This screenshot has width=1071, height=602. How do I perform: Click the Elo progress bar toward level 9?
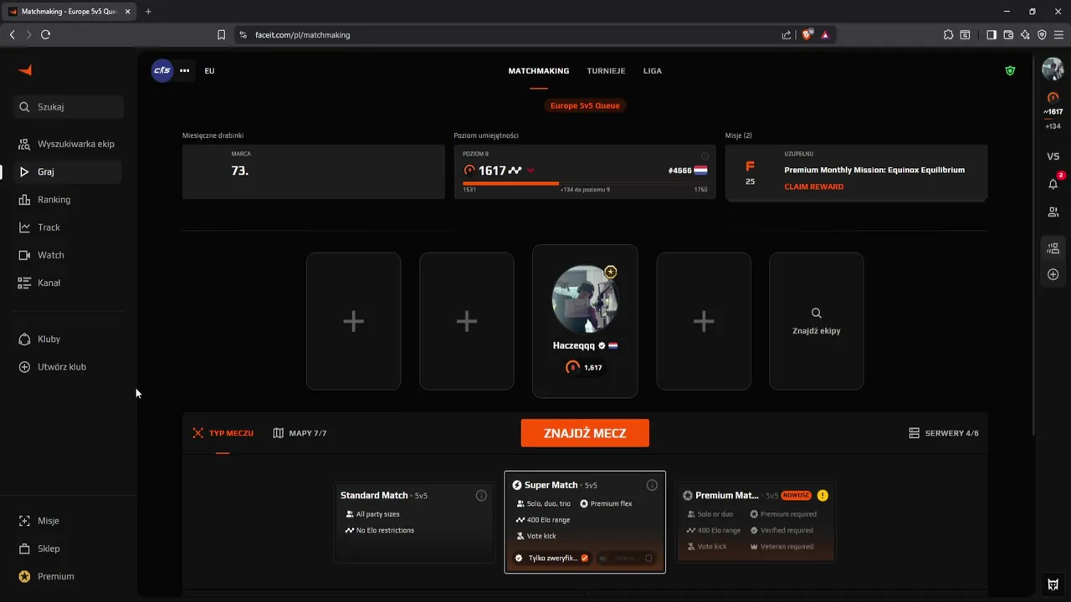(x=585, y=183)
